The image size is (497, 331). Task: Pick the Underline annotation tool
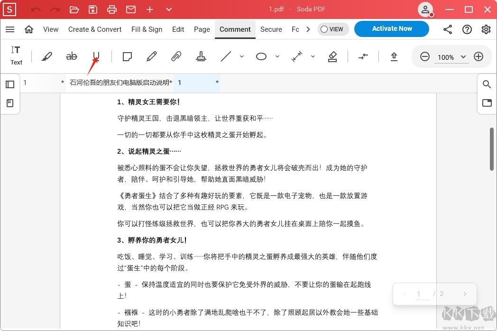coord(96,56)
